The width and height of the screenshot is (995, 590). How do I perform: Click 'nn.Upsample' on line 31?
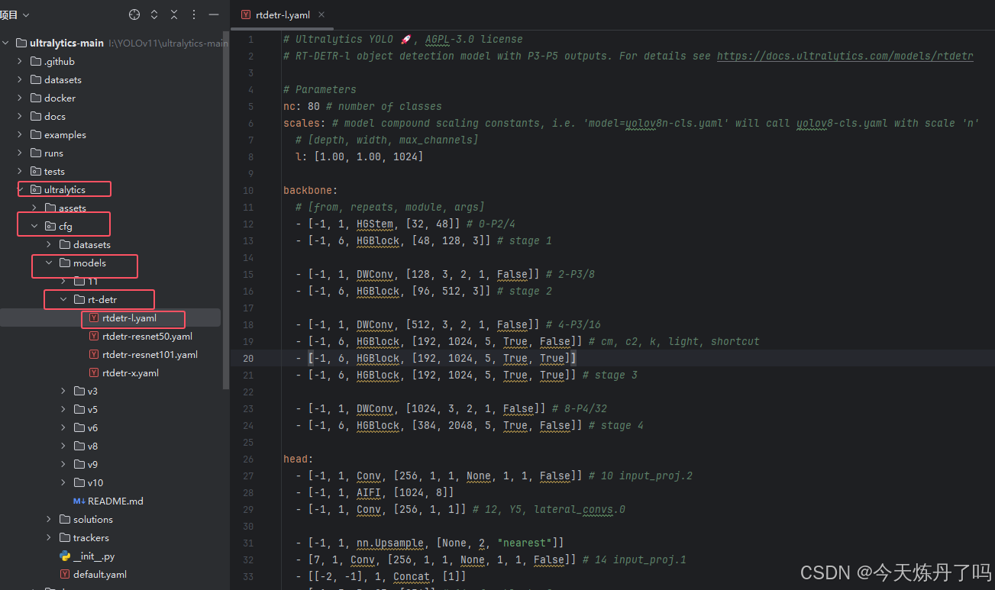pyautogui.click(x=390, y=543)
